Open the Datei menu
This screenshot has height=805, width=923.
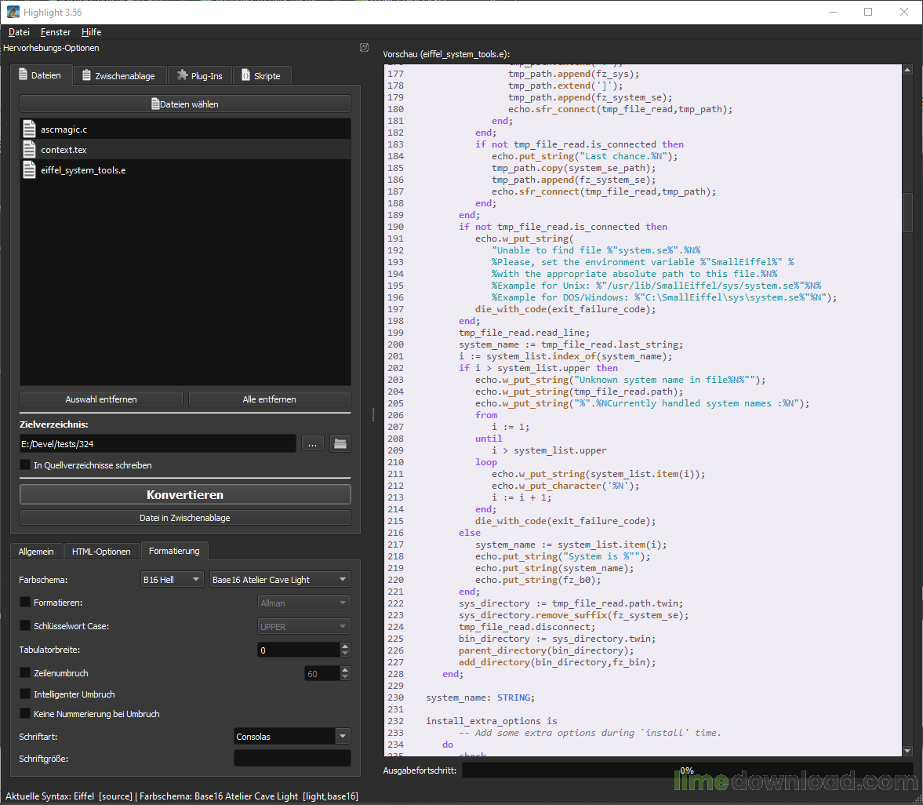(x=19, y=32)
